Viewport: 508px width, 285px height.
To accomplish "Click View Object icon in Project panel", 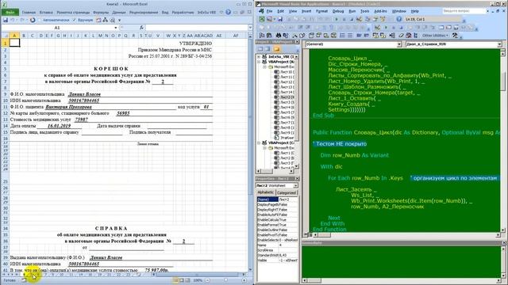I will coord(267,49).
